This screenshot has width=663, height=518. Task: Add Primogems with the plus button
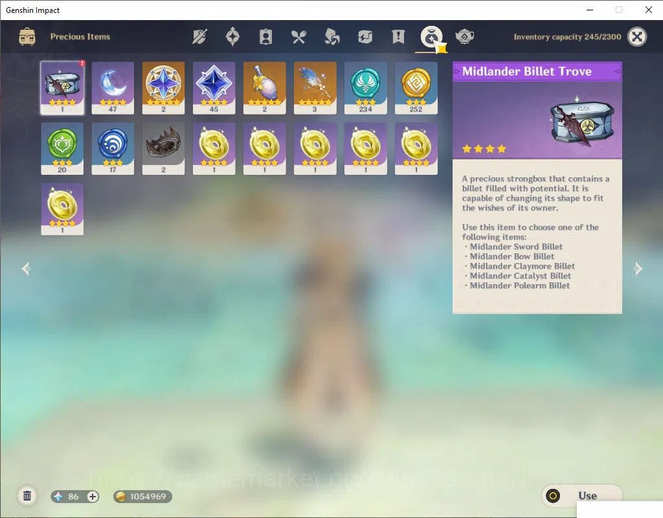pos(93,497)
